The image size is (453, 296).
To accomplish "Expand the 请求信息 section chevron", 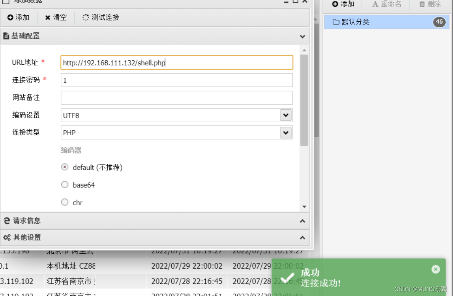I will (303, 221).
